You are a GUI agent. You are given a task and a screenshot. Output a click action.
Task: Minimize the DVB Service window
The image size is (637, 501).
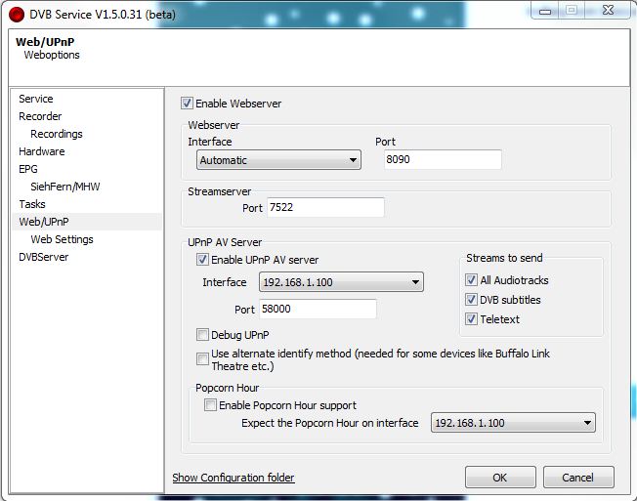[545, 11]
